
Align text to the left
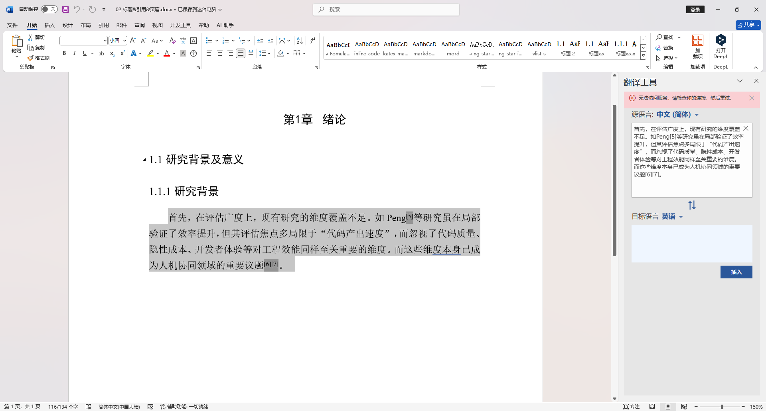tap(209, 53)
